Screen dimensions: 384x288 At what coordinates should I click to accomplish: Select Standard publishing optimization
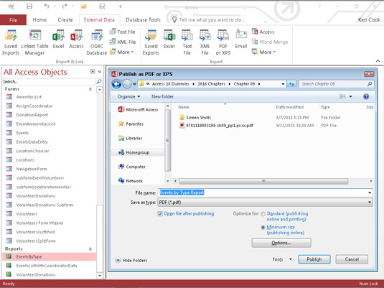263,214
